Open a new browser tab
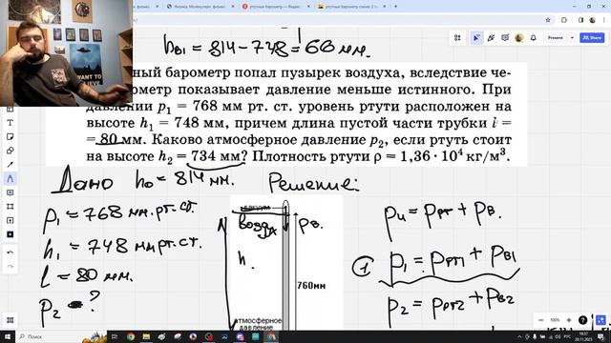The width and height of the screenshot is (611, 343). (395, 7)
